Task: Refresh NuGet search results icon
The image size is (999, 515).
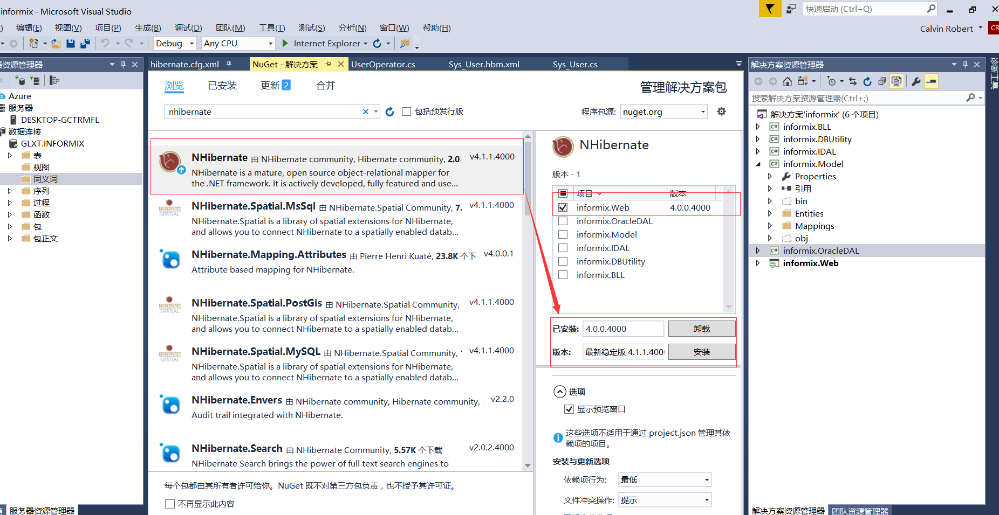Action: click(390, 112)
